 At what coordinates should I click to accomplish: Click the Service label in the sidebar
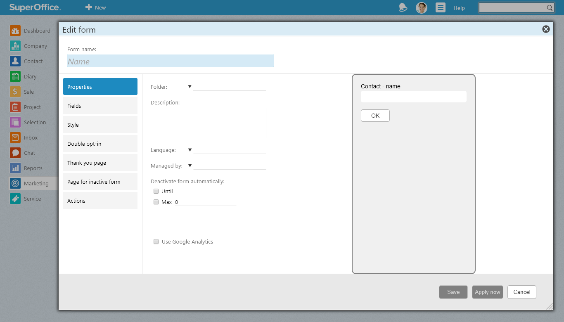click(x=33, y=199)
